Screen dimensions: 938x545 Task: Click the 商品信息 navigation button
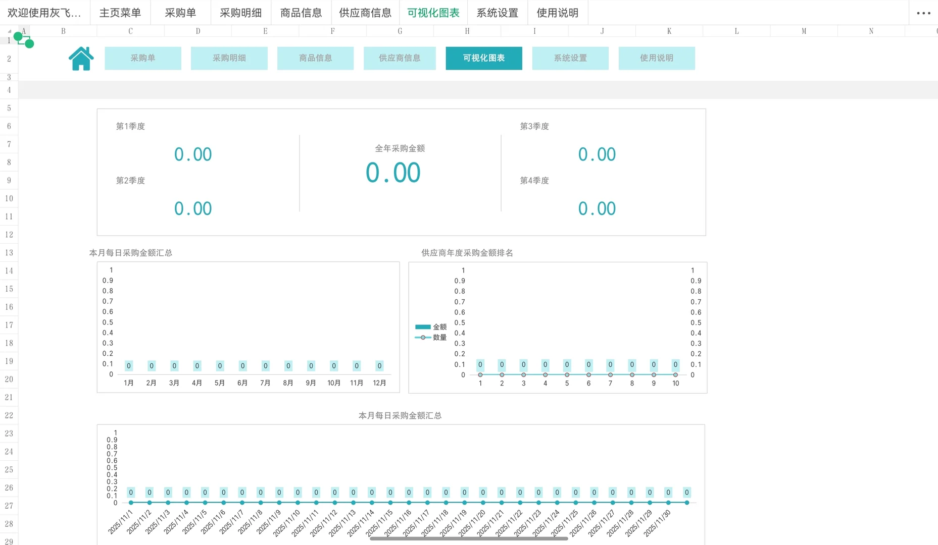tap(315, 58)
